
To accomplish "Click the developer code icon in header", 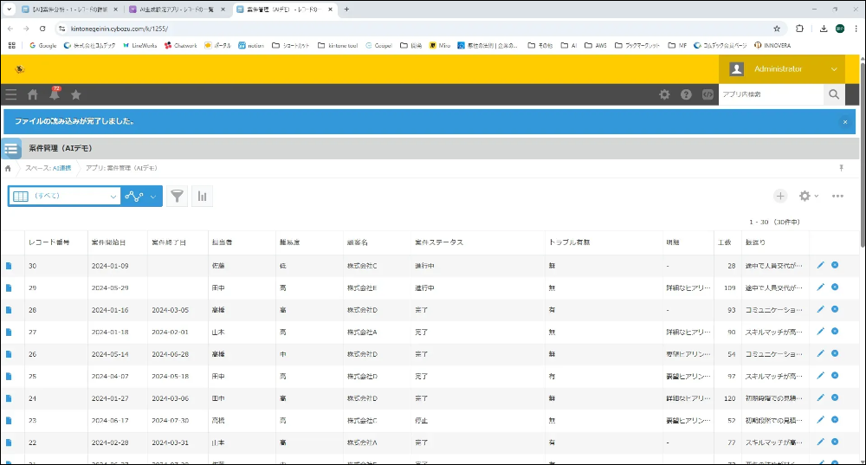I will 707,94.
